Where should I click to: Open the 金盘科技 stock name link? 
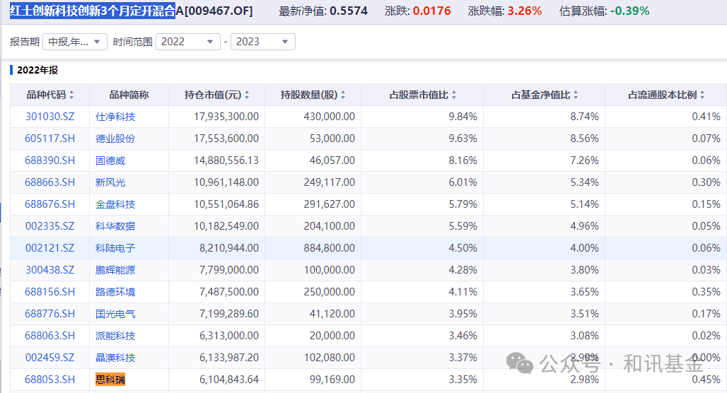[x=115, y=204]
